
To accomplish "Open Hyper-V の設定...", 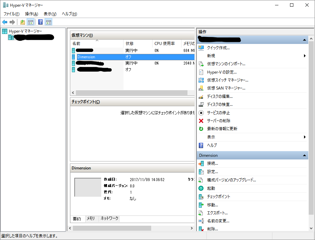I will pos(222,72).
